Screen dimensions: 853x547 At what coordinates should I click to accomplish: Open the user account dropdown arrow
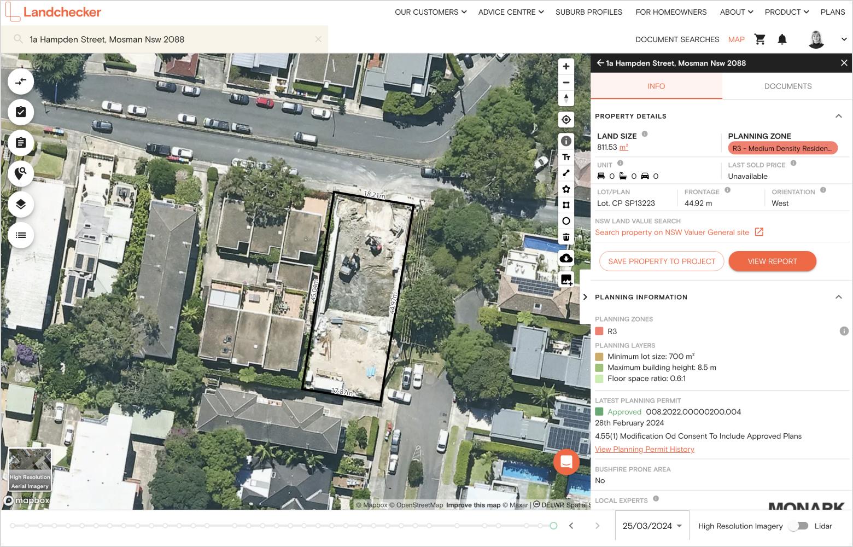pyautogui.click(x=844, y=39)
